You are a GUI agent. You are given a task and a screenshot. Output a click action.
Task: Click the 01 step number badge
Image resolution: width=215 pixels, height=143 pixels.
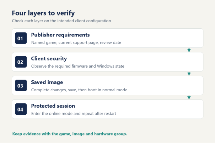click(x=21, y=38)
